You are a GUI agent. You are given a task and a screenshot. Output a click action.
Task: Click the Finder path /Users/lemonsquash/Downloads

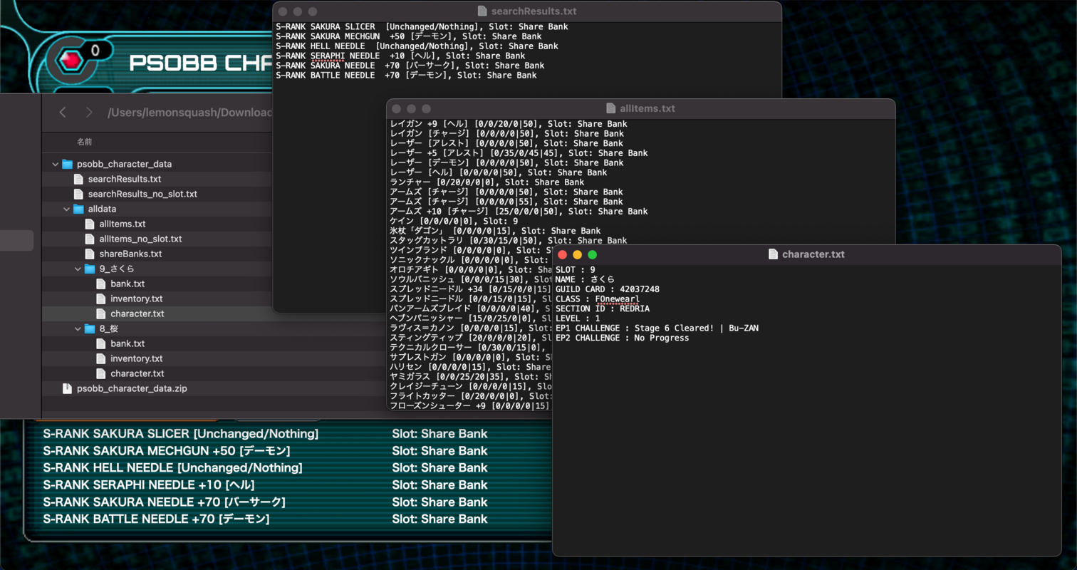[190, 113]
